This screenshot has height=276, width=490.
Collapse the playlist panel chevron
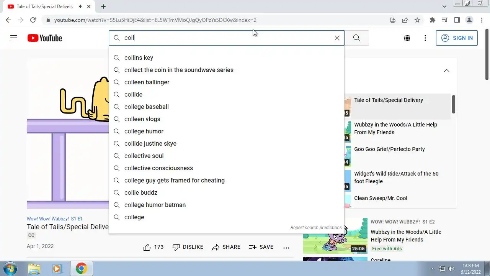pyautogui.click(x=446, y=71)
